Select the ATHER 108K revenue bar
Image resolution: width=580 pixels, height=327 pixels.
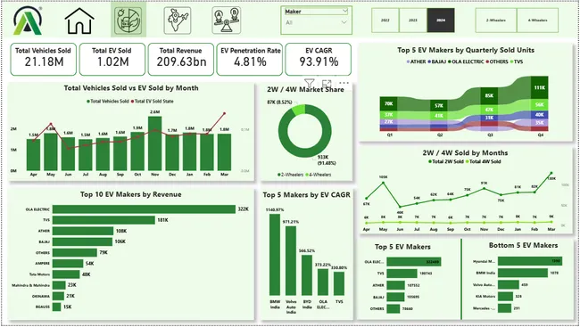click(83, 231)
